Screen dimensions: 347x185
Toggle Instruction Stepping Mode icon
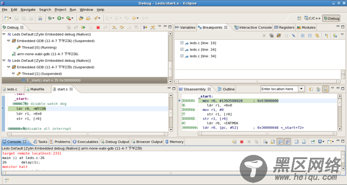tap(145, 27)
